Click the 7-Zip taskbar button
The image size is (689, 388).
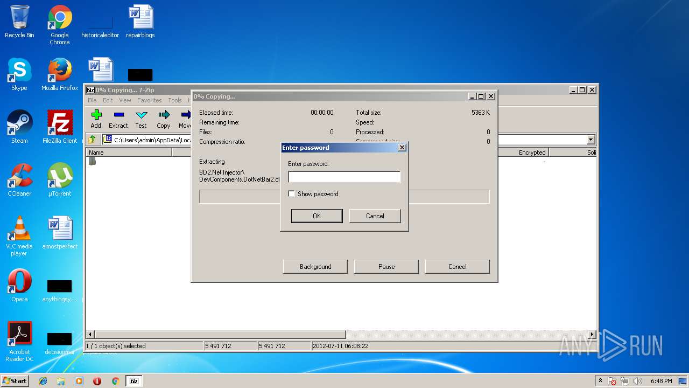click(134, 381)
